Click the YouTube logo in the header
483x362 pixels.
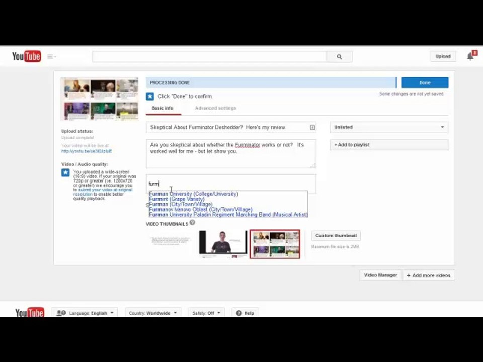point(27,56)
